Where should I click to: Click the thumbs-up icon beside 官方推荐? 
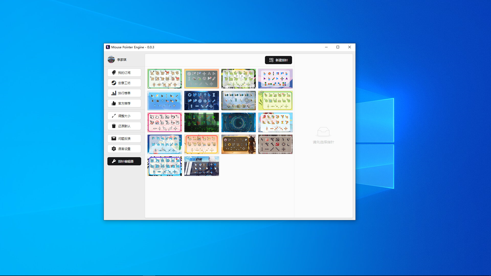pos(114,103)
